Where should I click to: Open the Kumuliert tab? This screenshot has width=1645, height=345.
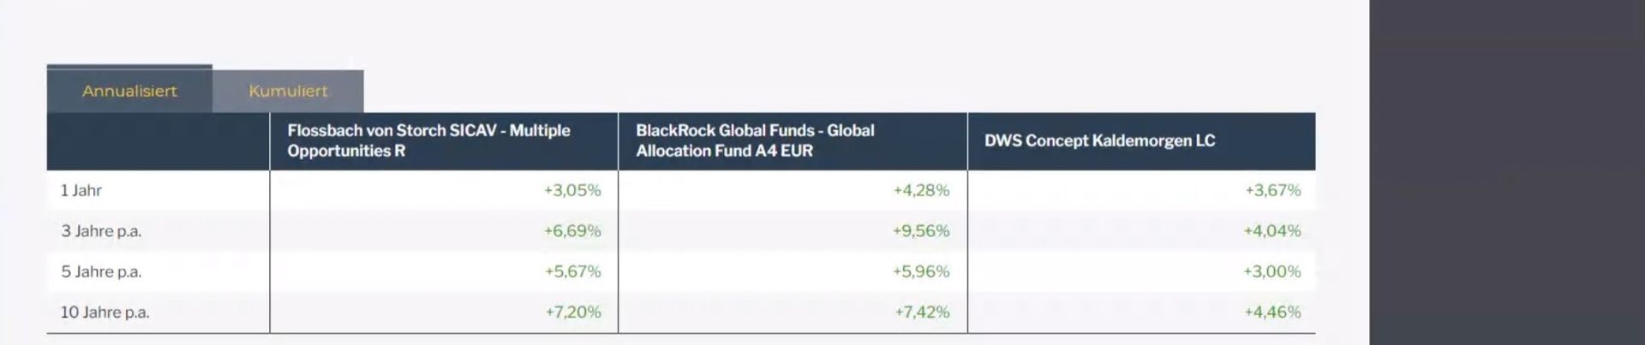pyautogui.click(x=288, y=91)
